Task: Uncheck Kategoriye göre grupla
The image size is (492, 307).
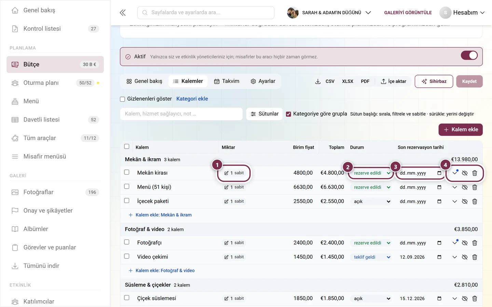Action: pos(288,114)
